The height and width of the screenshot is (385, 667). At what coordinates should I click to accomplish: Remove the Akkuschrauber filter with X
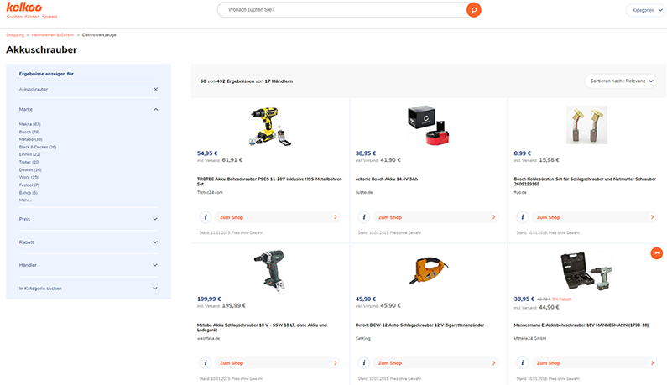155,88
